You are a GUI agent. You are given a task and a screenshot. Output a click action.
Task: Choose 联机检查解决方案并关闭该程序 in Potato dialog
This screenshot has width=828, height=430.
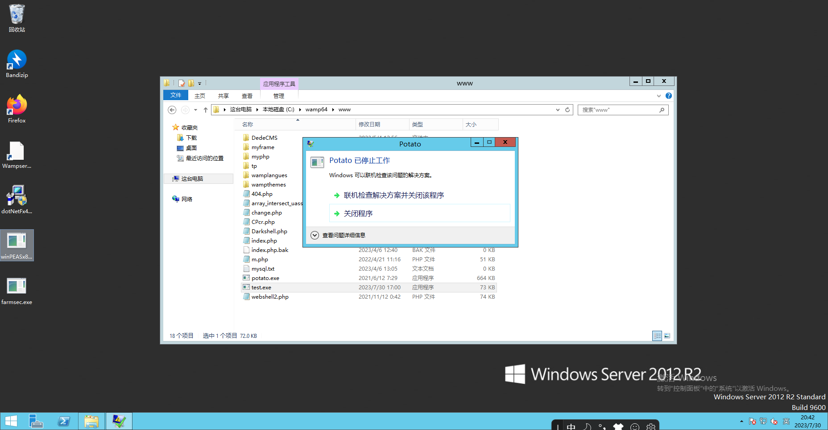click(x=419, y=195)
